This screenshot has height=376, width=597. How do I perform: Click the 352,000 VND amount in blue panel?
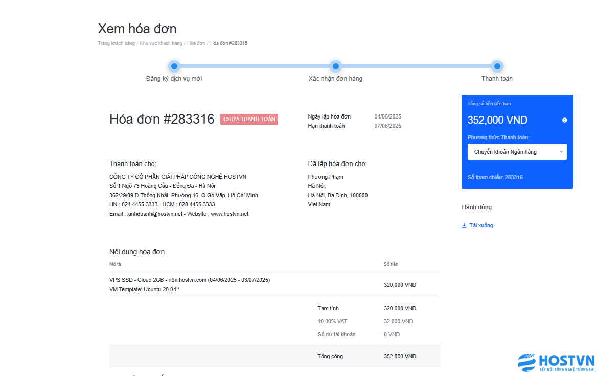tap(497, 120)
